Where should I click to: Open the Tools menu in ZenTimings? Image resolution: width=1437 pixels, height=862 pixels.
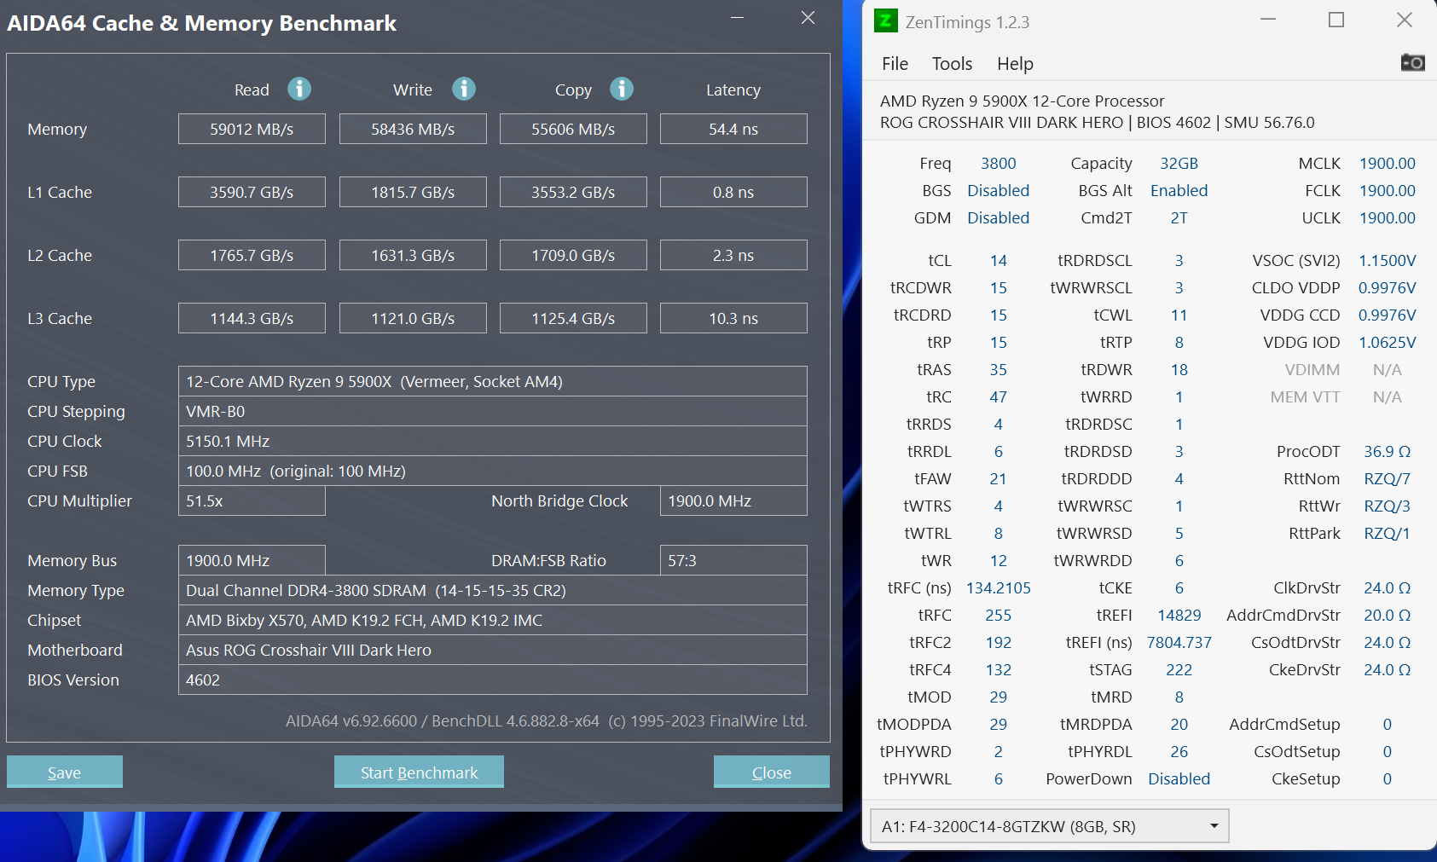point(952,64)
